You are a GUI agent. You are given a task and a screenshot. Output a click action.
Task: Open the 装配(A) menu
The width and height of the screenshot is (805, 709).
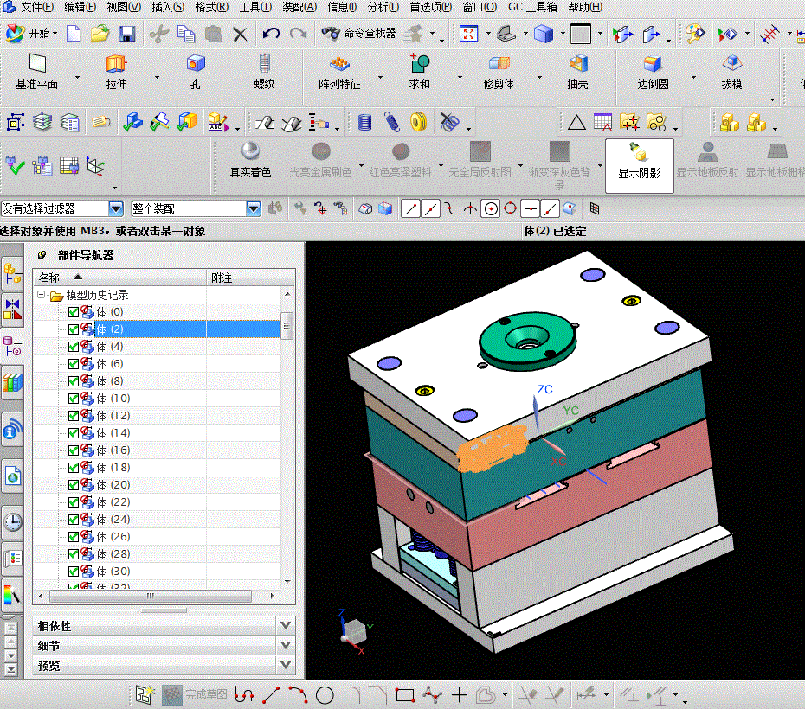(299, 7)
